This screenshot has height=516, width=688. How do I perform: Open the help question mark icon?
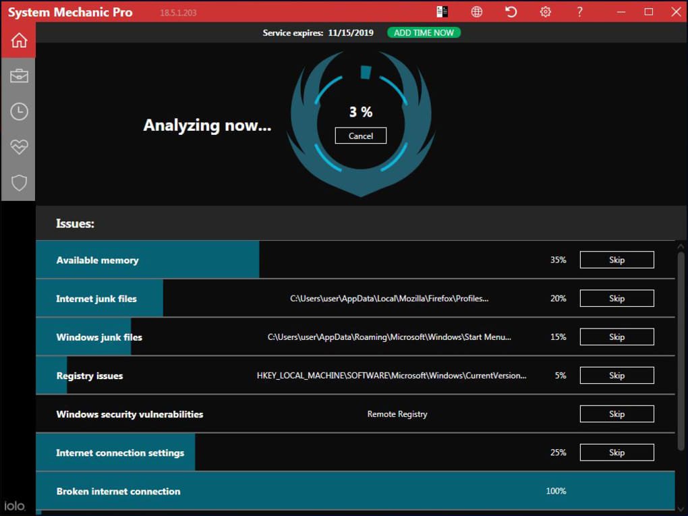[579, 11]
